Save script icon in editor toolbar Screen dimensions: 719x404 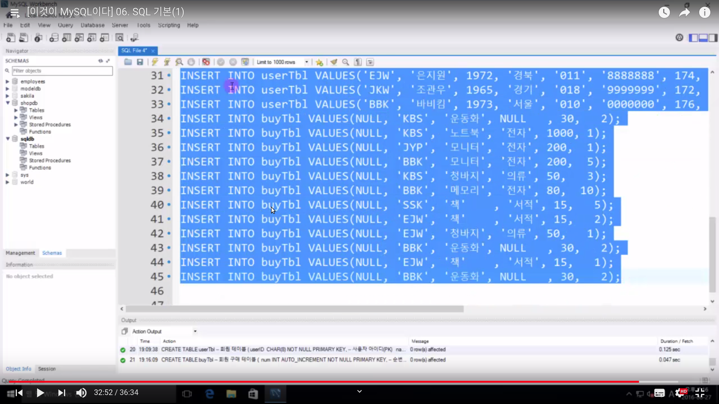click(140, 62)
